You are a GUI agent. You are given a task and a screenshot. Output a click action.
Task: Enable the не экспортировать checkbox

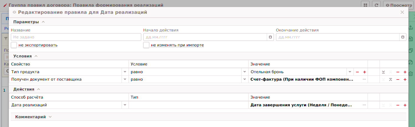pyautogui.click(x=14, y=45)
